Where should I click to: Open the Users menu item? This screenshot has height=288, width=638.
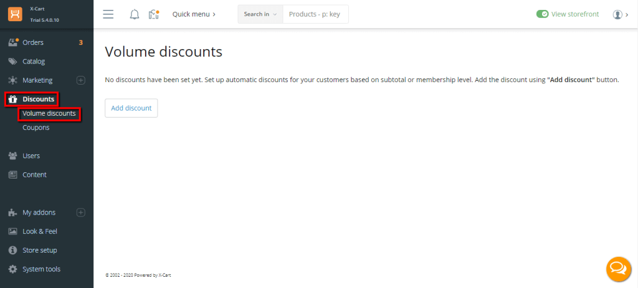[x=31, y=156]
